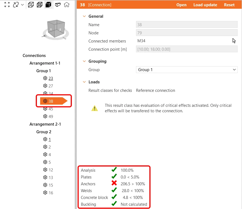The image size is (242, 209).
Task: Click the Reset button
Action: tap(229, 5)
